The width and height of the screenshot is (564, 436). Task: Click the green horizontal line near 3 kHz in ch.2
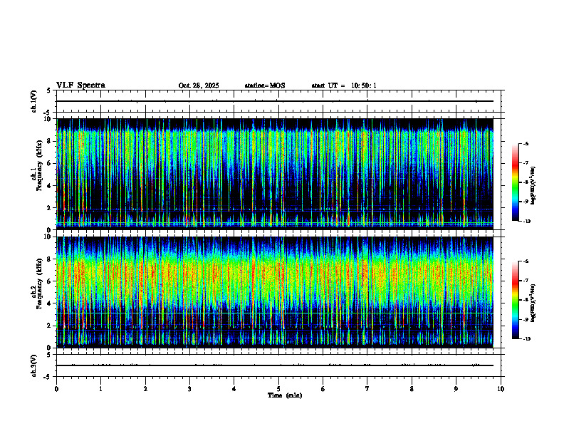tap(275, 313)
